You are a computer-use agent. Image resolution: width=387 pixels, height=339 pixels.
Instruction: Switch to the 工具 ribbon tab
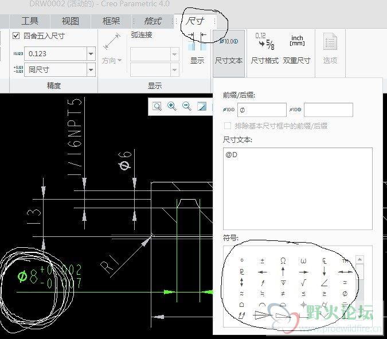30,21
